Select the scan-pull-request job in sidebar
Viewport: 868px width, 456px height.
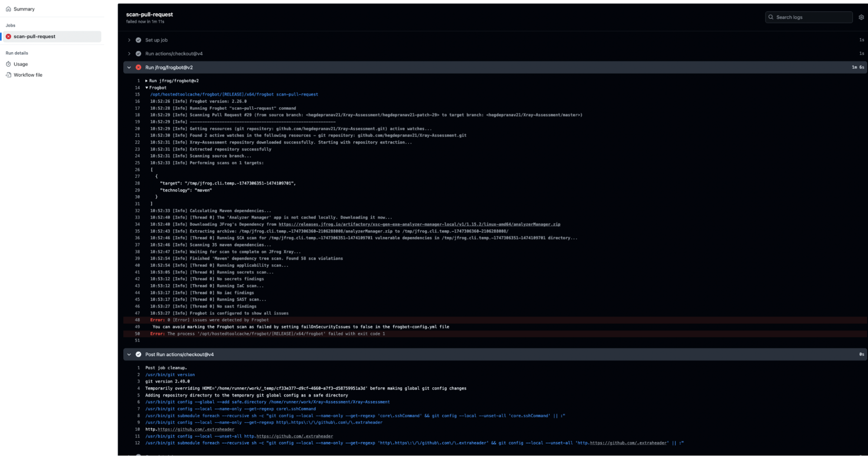coord(34,36)
